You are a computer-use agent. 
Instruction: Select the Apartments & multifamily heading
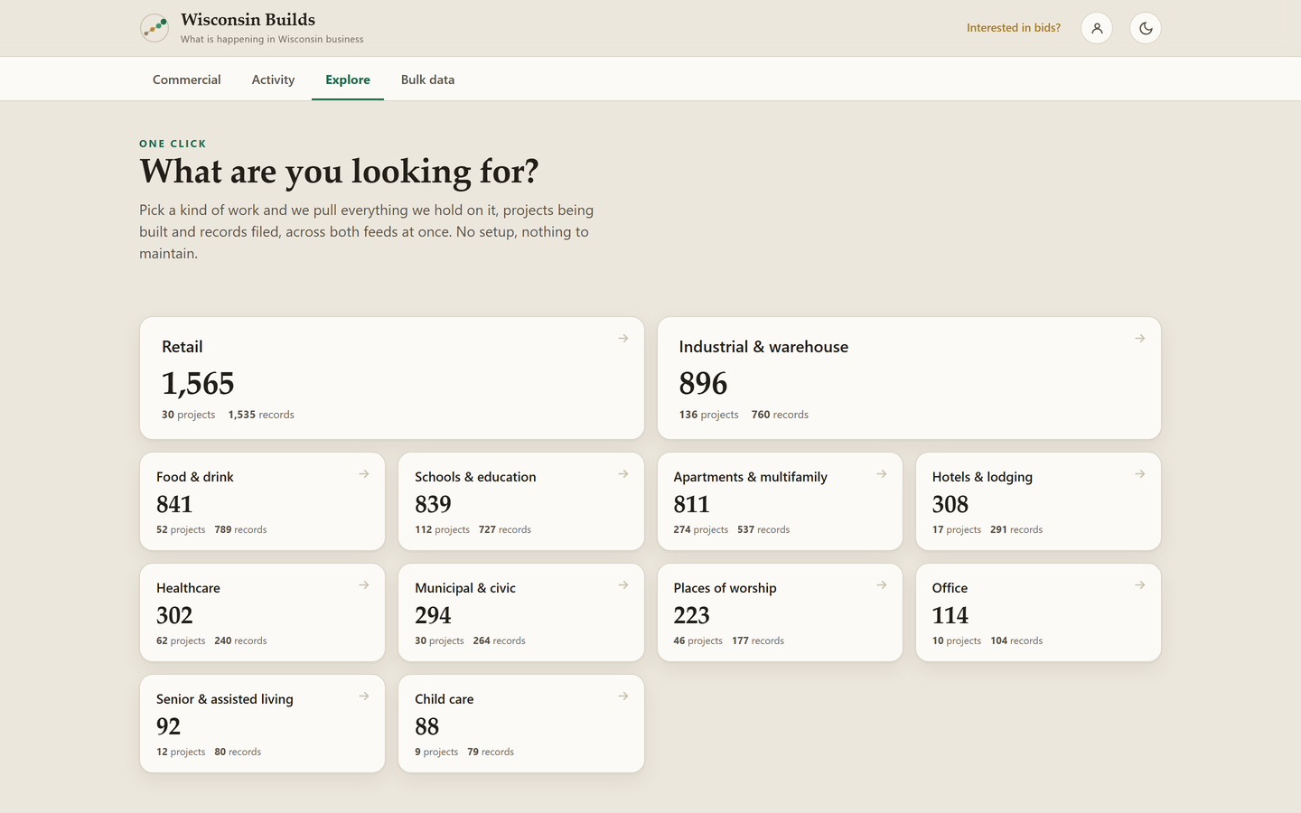(750, 477)
